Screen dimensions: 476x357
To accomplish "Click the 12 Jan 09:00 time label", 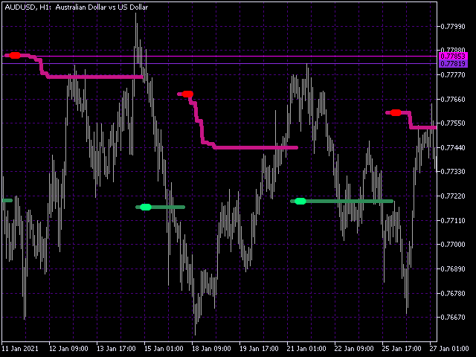I will click(68, 349).
